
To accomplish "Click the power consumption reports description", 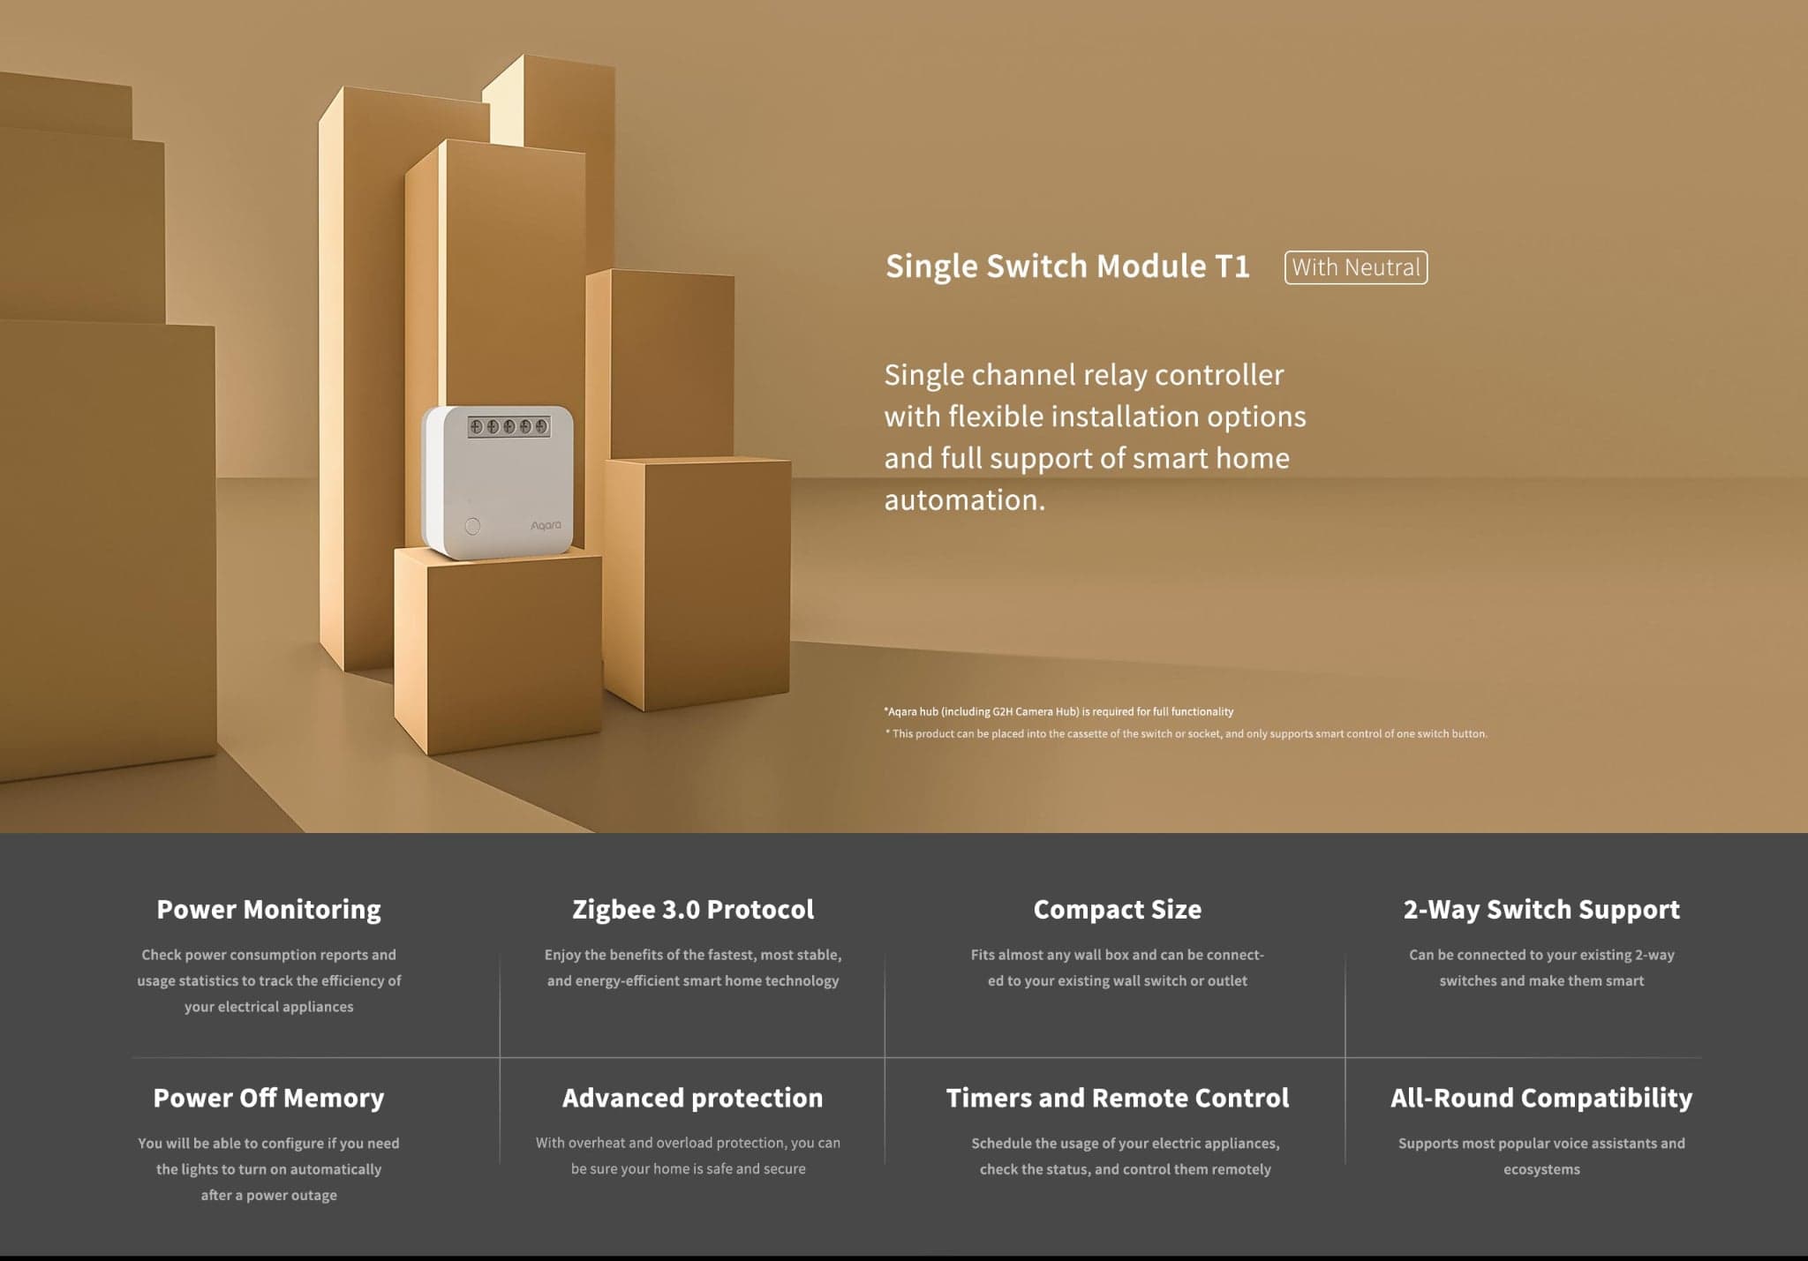I will click(268, 980).
